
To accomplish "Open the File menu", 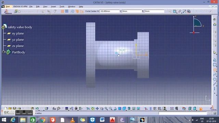I will pyautogui.click(x=31, y=6).
